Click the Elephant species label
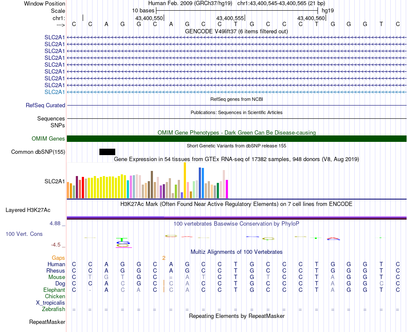Image resolution: width=407 pixels, height=332 pixels. [x=54, y=290]
